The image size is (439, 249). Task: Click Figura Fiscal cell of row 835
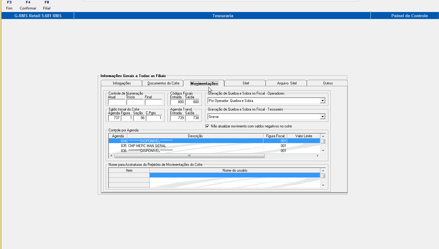tap(275, 146)
